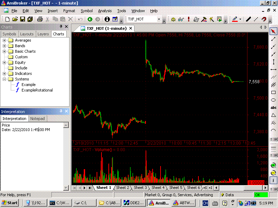
Task: Select the Arc drawing tool
Action: pyautogui.click(x=273, y=130)
